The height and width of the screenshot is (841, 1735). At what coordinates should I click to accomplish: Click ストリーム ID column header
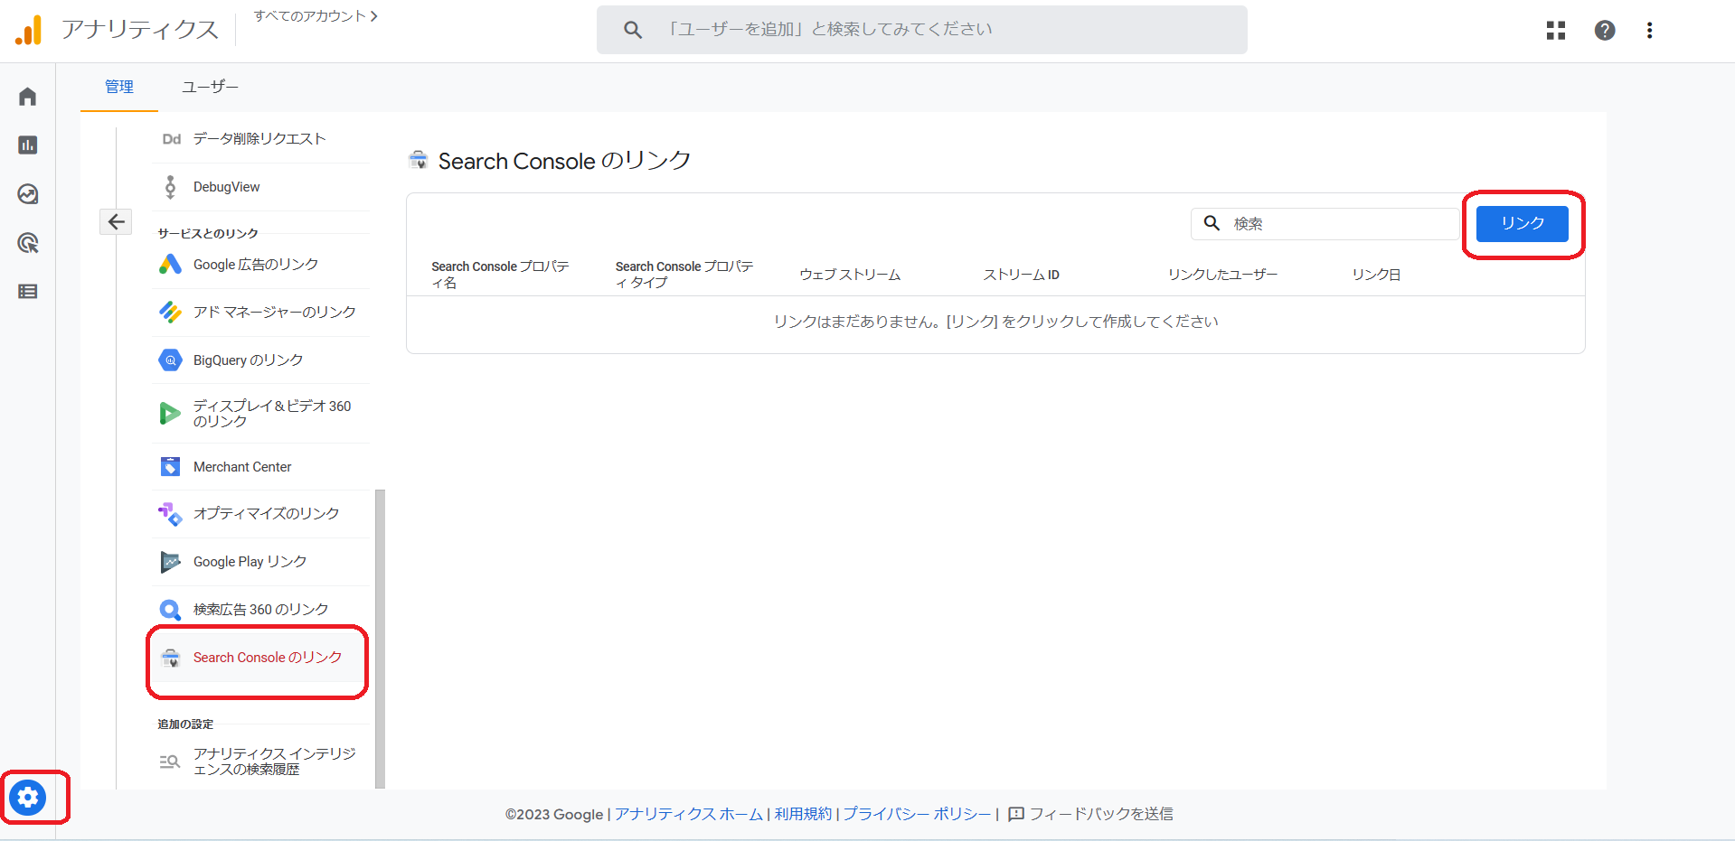(x=1022, y=275)
